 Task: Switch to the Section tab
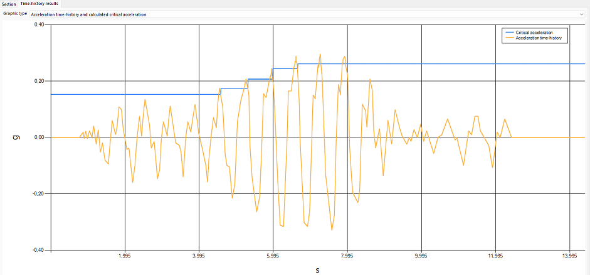pyautogui.click(x=9, y=4)
